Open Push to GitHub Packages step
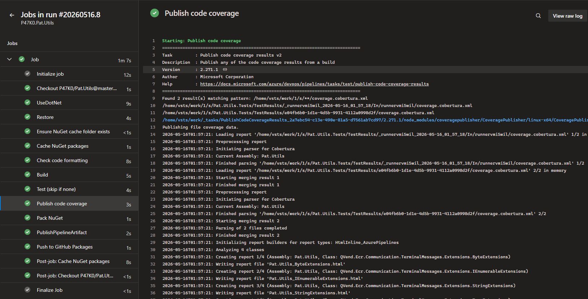The height and width of the screenshot is (299, 588). [x=69, y=247]
